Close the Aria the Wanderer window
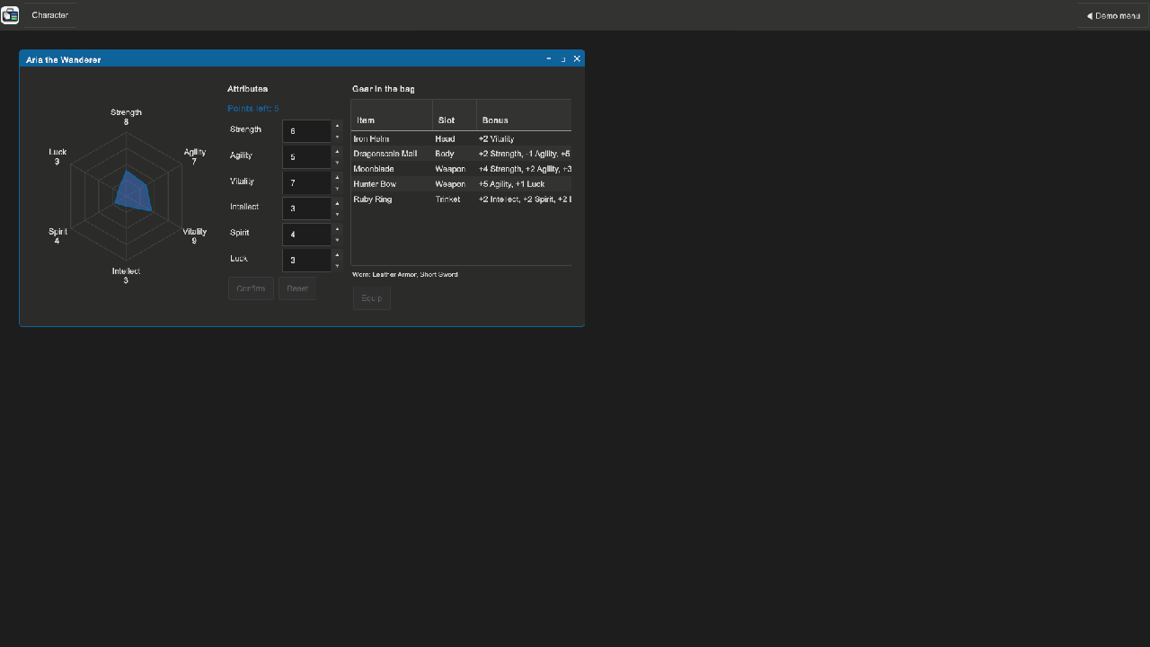The height and width of the screenshot is (647, 1150). (x=577, y=58)
